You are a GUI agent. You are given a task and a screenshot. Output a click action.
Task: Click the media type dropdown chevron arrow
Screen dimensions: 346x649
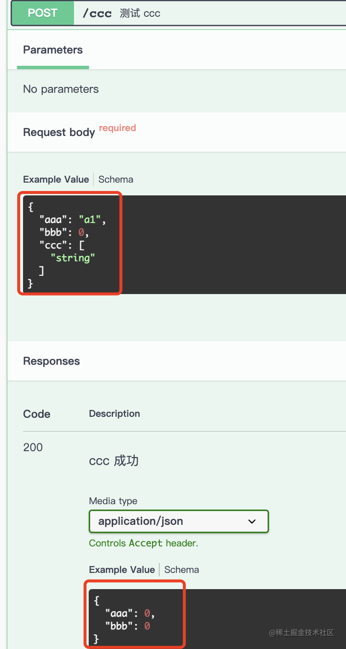pos(252,521)
